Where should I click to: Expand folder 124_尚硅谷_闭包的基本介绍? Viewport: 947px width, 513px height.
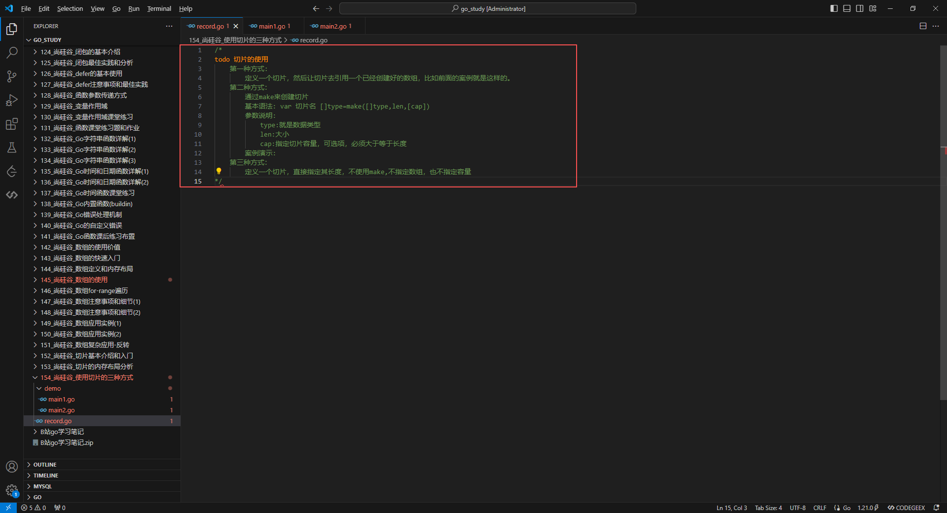[x=102, y=52]
